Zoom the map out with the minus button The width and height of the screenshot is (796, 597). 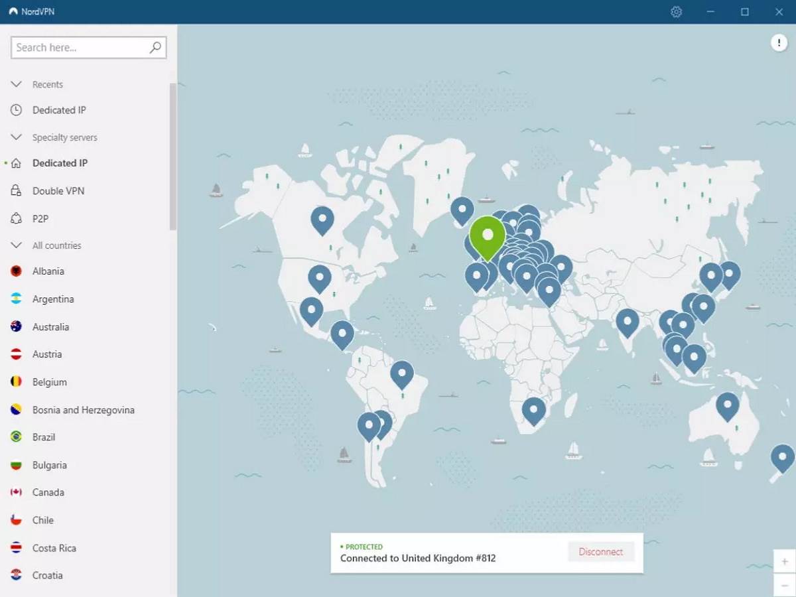click(784, 585)
